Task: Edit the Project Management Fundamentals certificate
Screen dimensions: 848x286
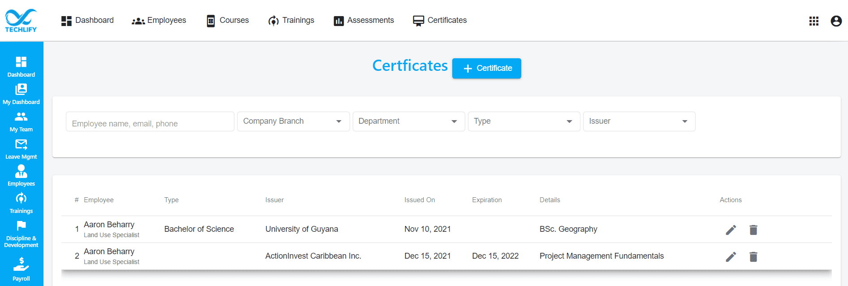Action: coord(731,257)
